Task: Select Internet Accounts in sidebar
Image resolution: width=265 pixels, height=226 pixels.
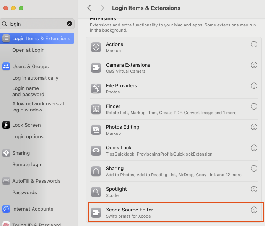Action: tap(33, 209)
